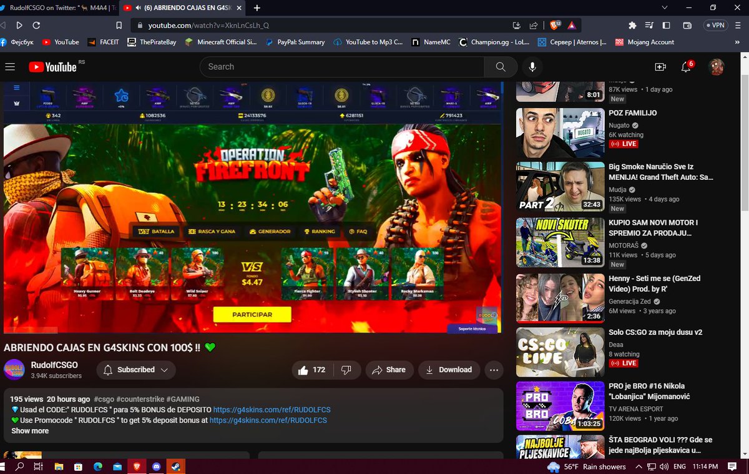Click the share page icon in address bar
Screen dimensions: 749x474
pos(534,26)
